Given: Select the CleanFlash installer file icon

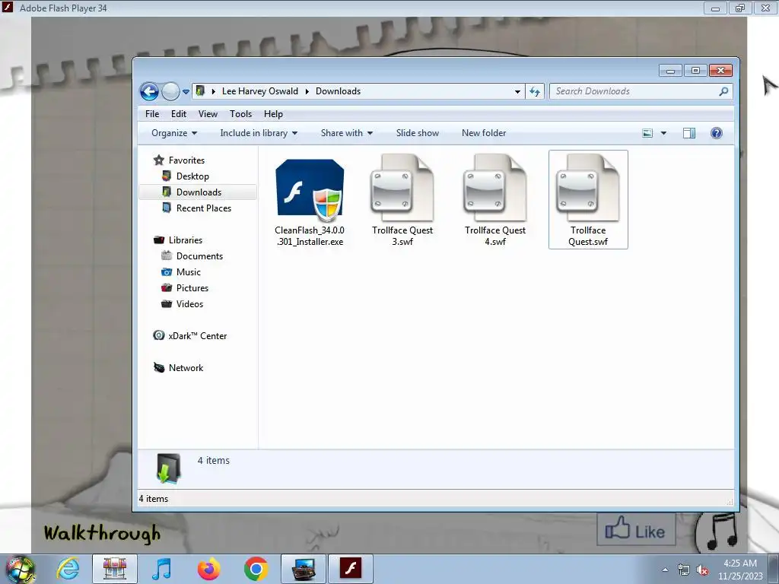Looking at the screenshot, I should (x=310, y=191).
